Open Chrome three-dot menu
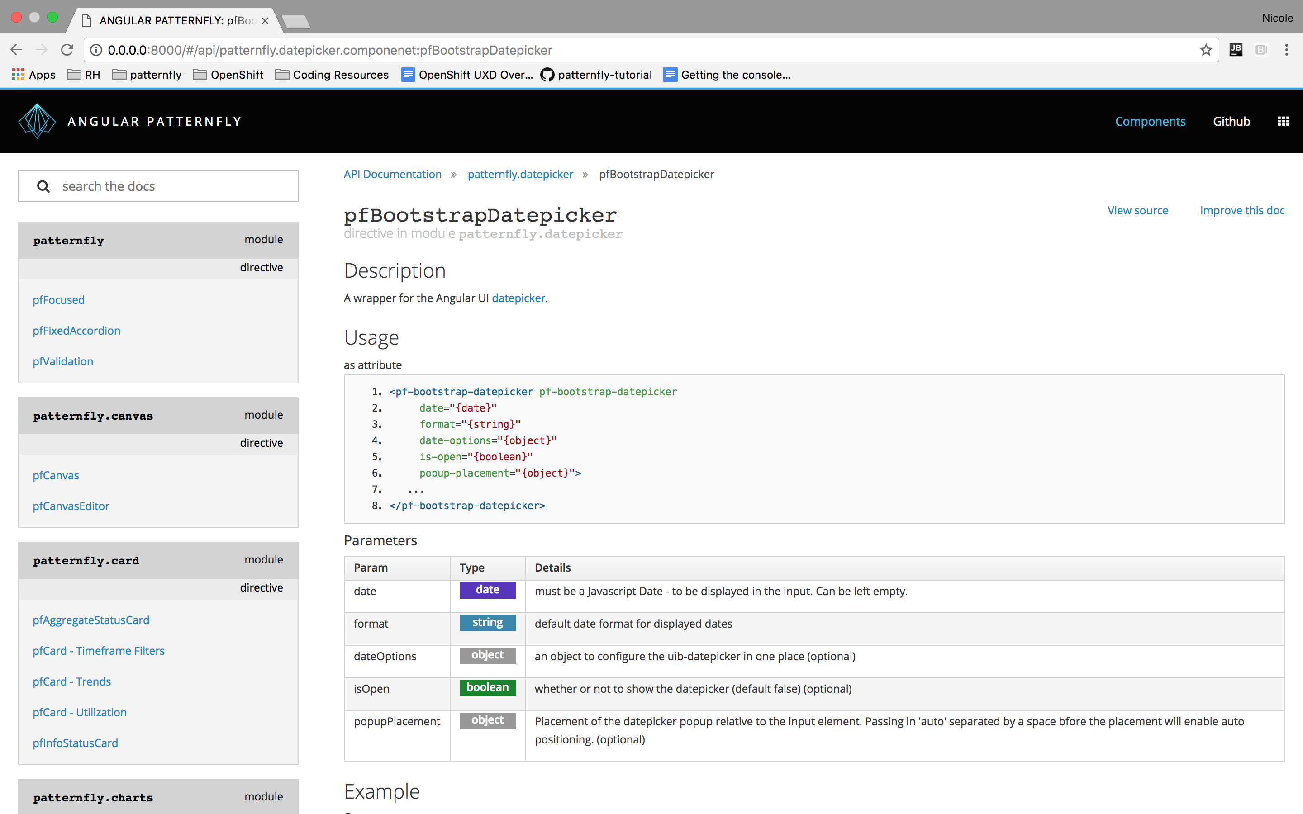The image size is (1303, 814). point(1286,50)
